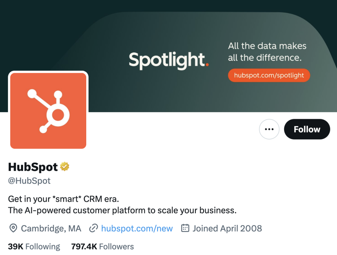This screenshot has width=337, height=255.
Task: Click the "AI-powered customer platform" bio line
Action: coord(122,210)
